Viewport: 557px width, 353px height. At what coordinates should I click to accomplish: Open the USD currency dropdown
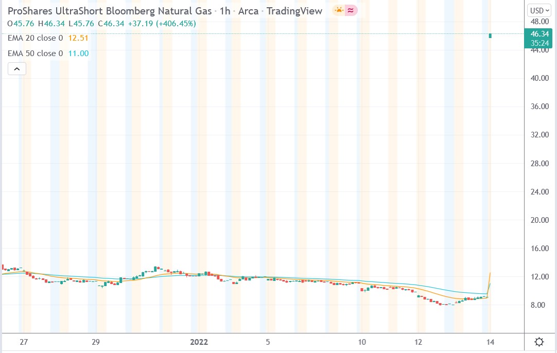click(539, 11)
